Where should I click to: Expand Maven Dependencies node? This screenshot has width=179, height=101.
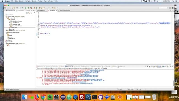pos(7,32)
